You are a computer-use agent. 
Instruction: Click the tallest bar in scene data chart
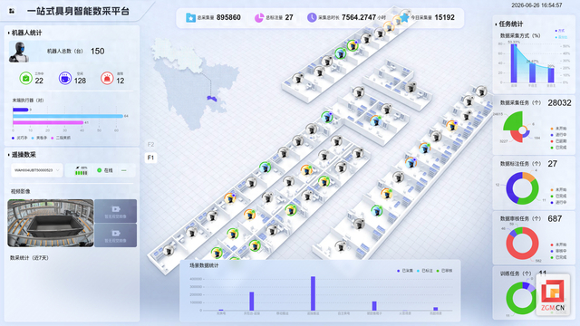(313, 293)
